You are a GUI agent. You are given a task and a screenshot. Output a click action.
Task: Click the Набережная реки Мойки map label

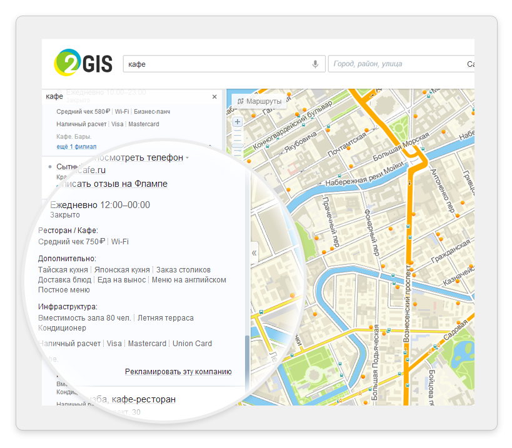tap(364, 174)
